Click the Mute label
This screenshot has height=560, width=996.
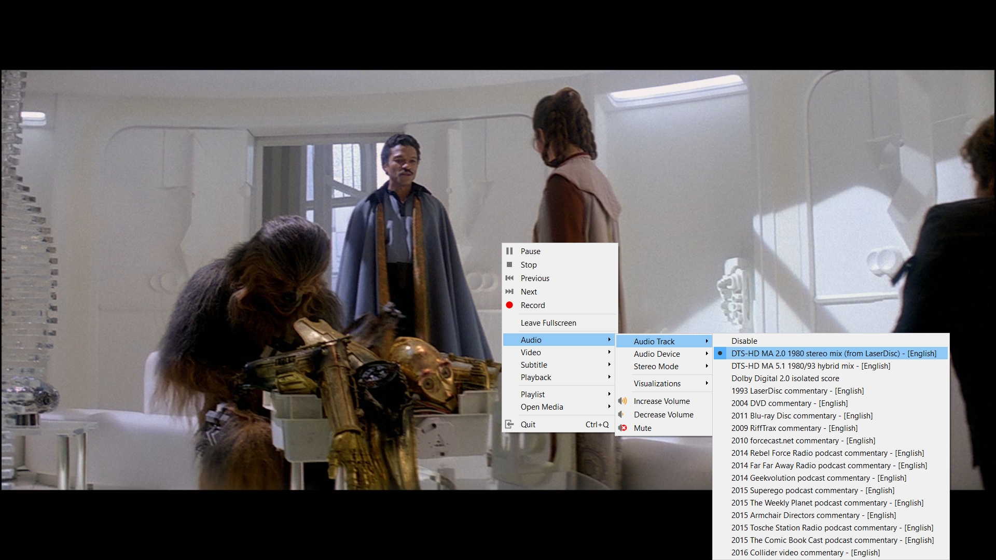click(x=642, y=428)
